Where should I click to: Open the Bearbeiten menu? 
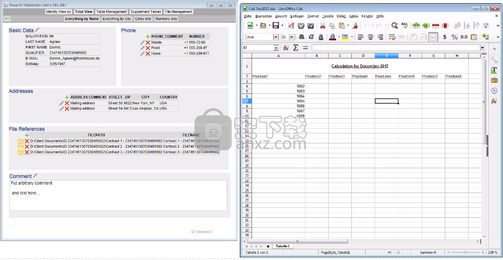tap(264, 16)
